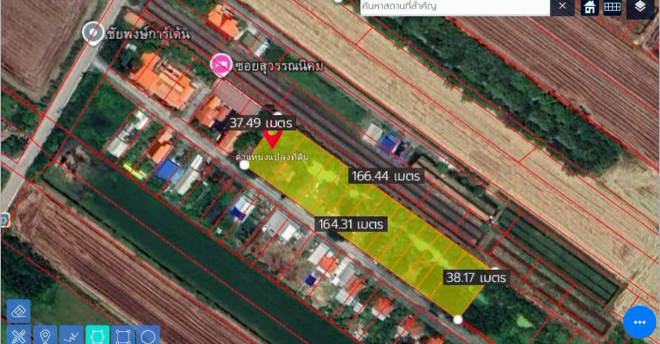Viewport: 660px width, 344px height.
Task: Select the polygon vertex under ตำแหน่งแปลงที่ดิน label
Action: [x=244, y=165]
